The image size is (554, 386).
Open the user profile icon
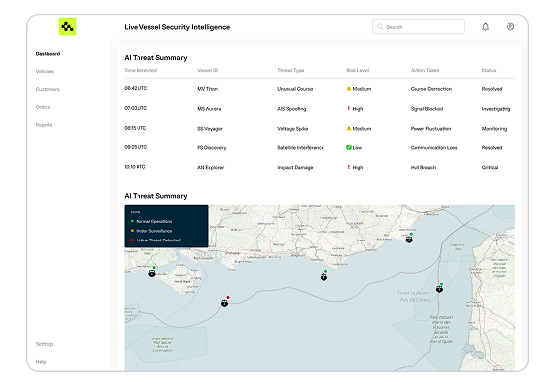510,26
